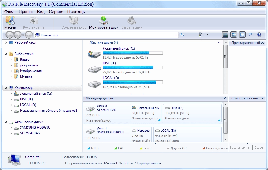268x170 pixels.
Task: Select Диск 0 ST3250410AS in disk manager
Action: click(106, 113)
